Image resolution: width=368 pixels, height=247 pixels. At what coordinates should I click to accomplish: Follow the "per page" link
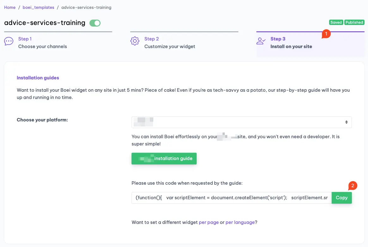pyautogui.click(x=209, y=222)
